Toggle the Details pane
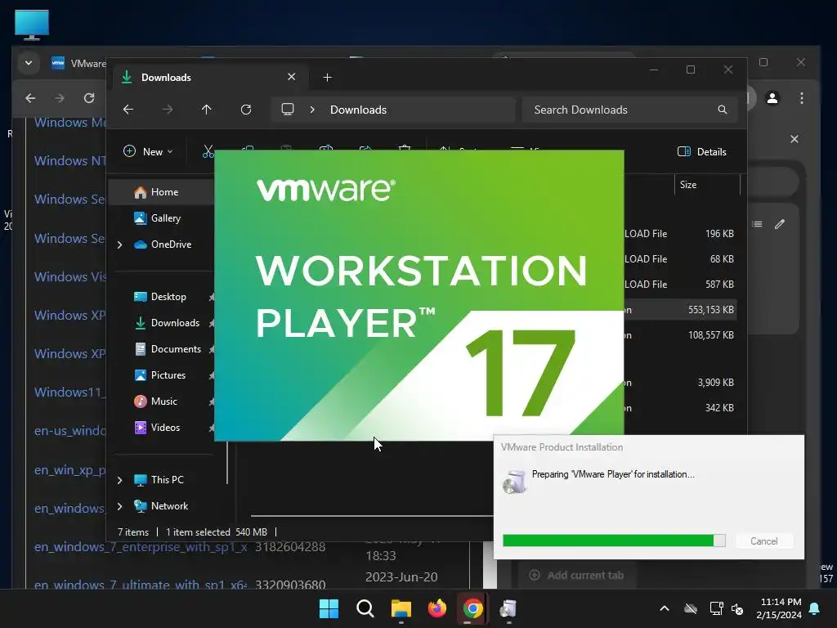837x628 pixels. (701, 151)
